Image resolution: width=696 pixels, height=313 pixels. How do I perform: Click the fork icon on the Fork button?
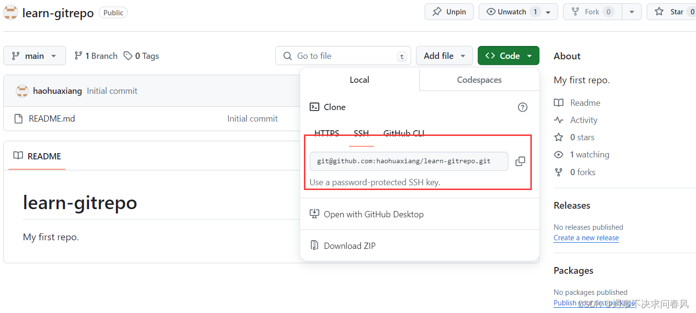[575, 11]
